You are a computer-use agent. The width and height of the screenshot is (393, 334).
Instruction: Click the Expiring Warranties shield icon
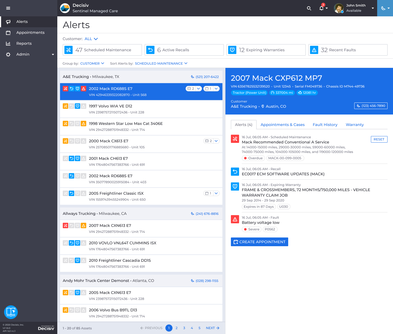coord(232,50)
